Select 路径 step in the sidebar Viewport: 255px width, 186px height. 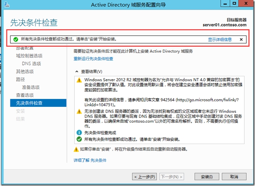pos(20,79)
